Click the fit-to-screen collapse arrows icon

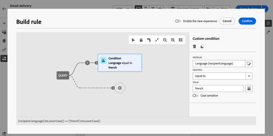[x=157, y=40]
